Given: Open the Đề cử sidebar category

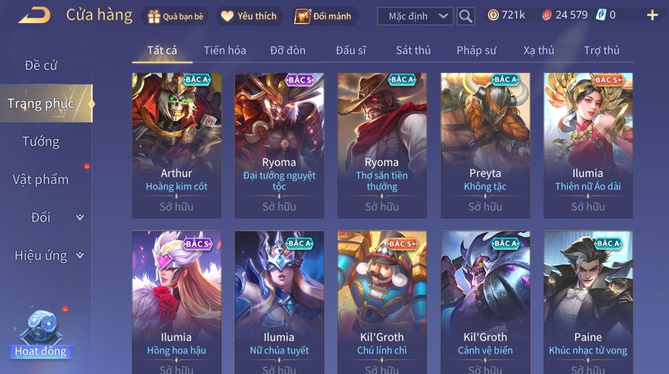Looking at the screenshot, I should tap(41, 65).
